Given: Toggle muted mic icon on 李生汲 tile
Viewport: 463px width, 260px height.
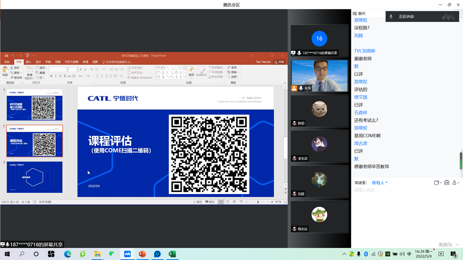Looking at the screenshot, I should coord(294,159).
